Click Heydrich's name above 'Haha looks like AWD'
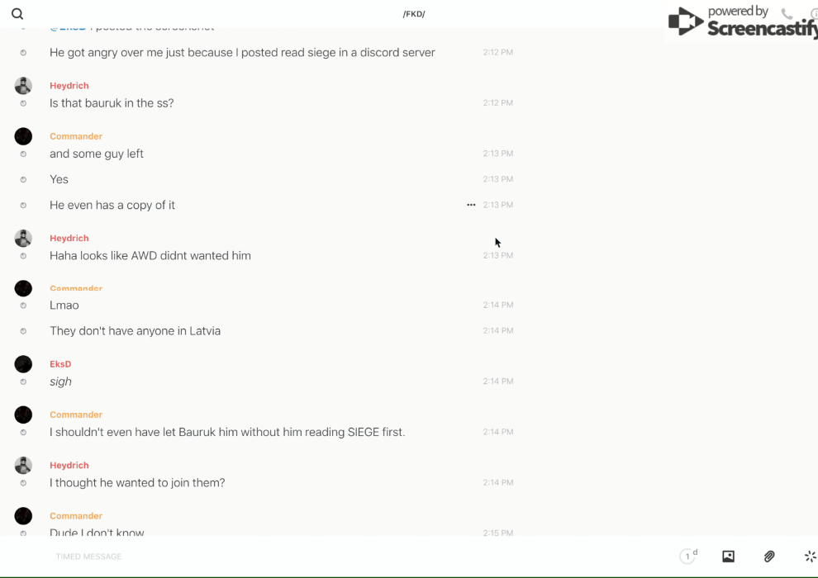Viewport: 818px width, 578px height. tap(69, 238)
